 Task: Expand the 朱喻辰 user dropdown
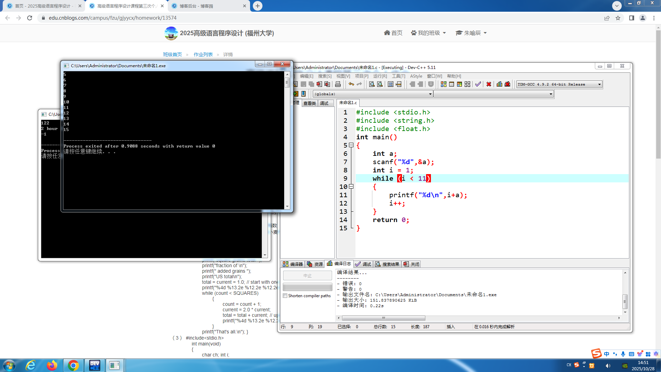click(471, 33)
